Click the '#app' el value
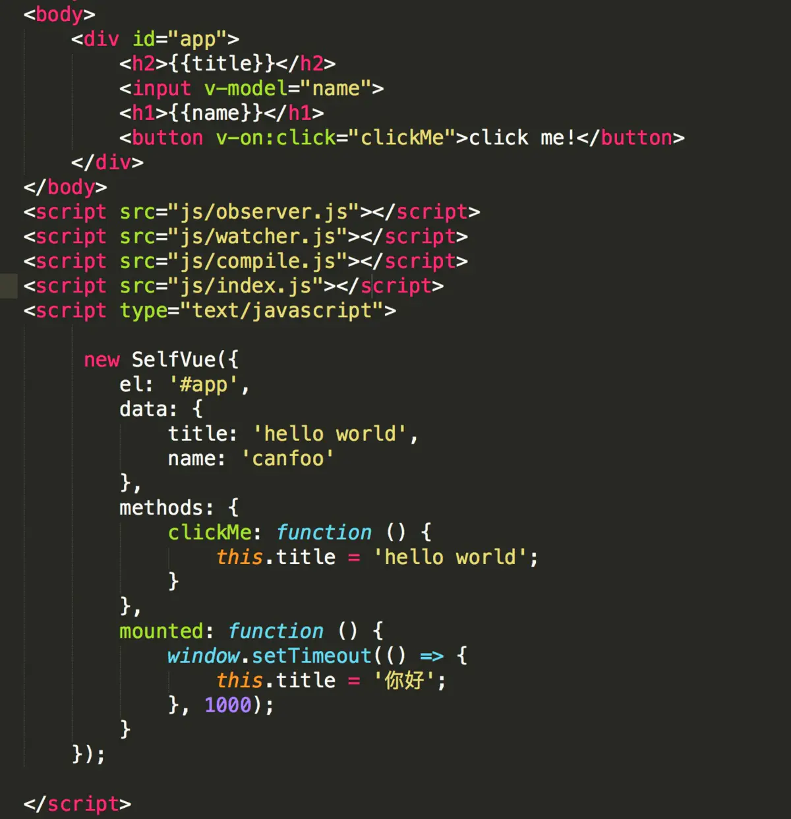The width and height of the screenshot is (791, 819). pos(204,385)
